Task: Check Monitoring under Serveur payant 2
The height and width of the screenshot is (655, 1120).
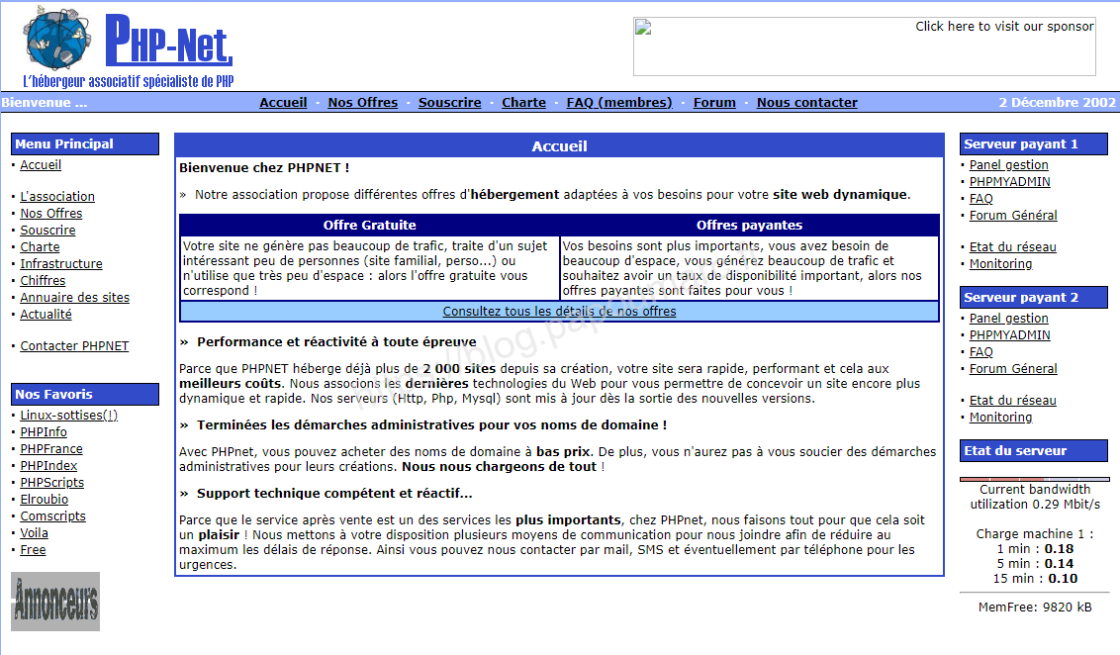Action: [1000, 417]
